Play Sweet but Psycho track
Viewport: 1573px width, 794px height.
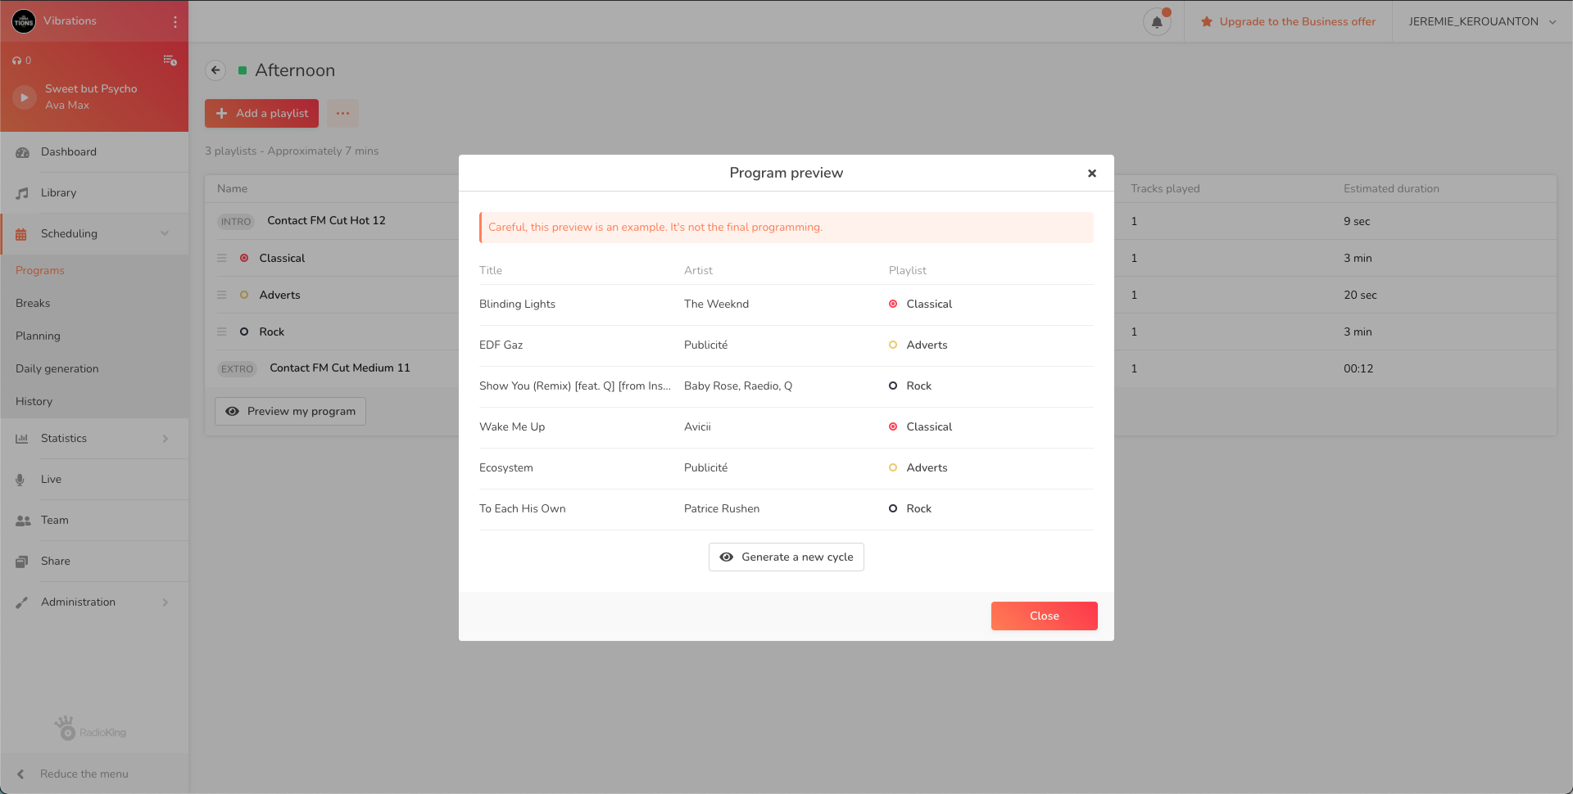pos(25,97)
